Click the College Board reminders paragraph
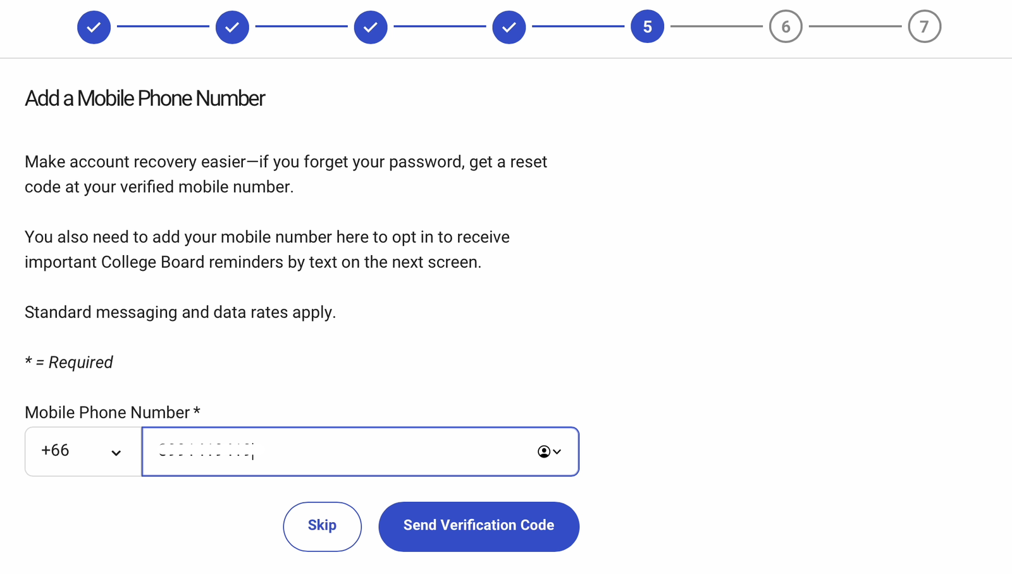The width and height of the screenshot is (1012, 574). pyautogui.click(x=267, y=249)
